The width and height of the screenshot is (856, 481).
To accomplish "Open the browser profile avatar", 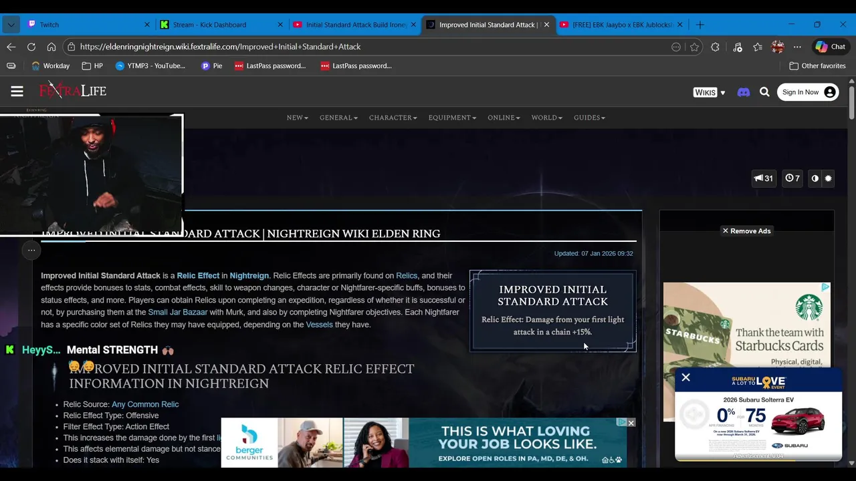I will click(777, 47).
